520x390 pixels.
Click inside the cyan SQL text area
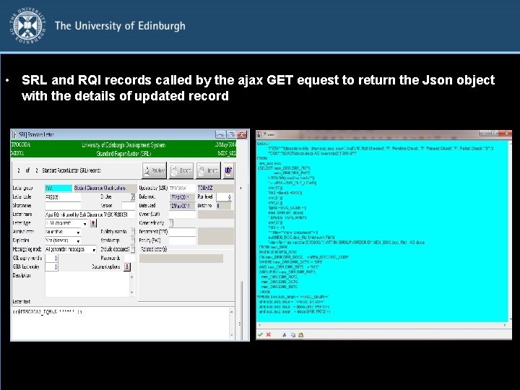coord(382,232)
